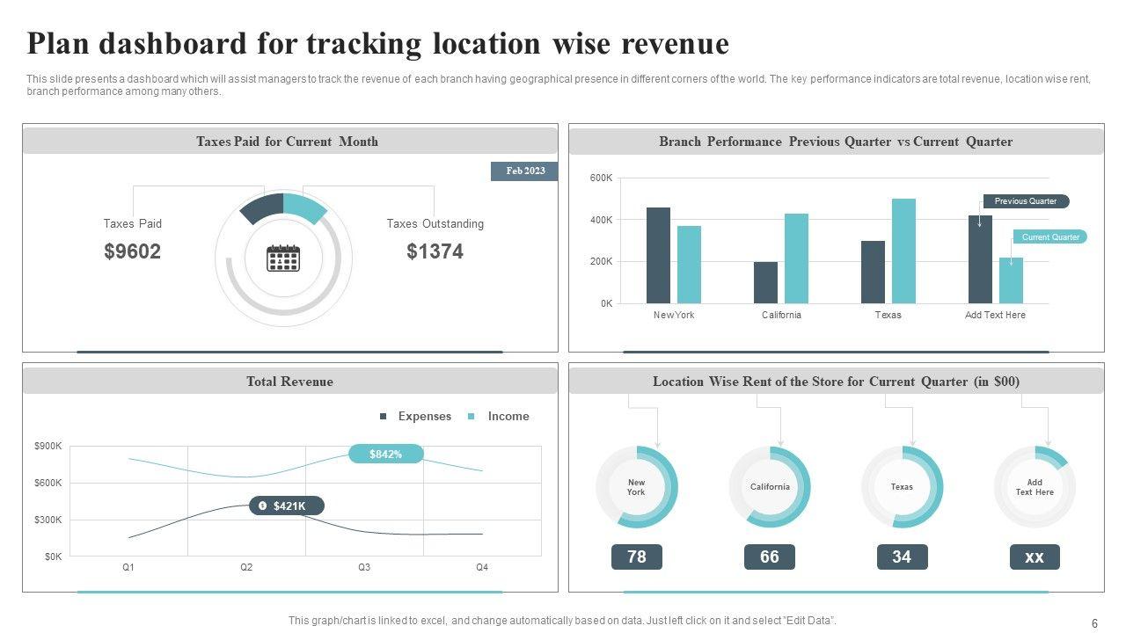The height and width of the screenshot is (633, 1126).
Task: Click the 'Branch Performance Previous Quarter vs Current Quarter' header
Action: pos(836,142)
